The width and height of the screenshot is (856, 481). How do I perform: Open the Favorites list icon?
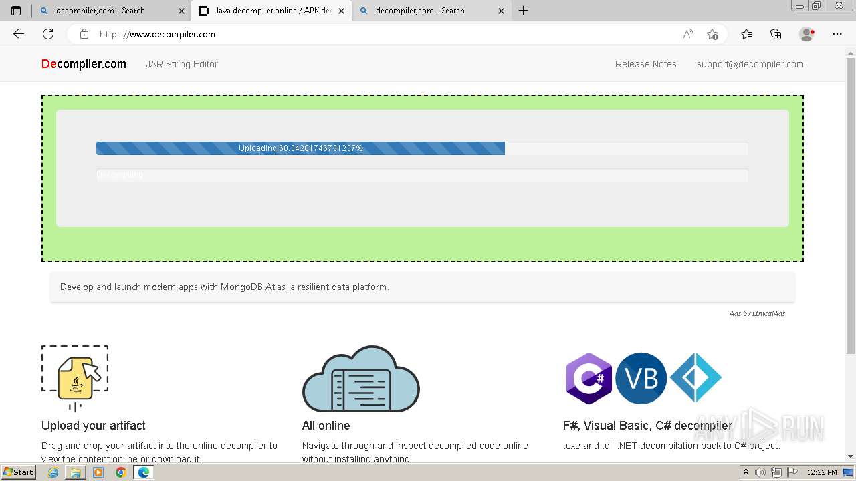click(746, 34)
